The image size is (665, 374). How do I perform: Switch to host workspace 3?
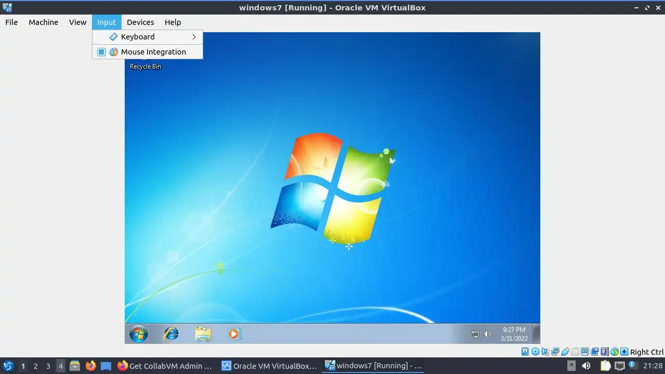pos(48,366)
